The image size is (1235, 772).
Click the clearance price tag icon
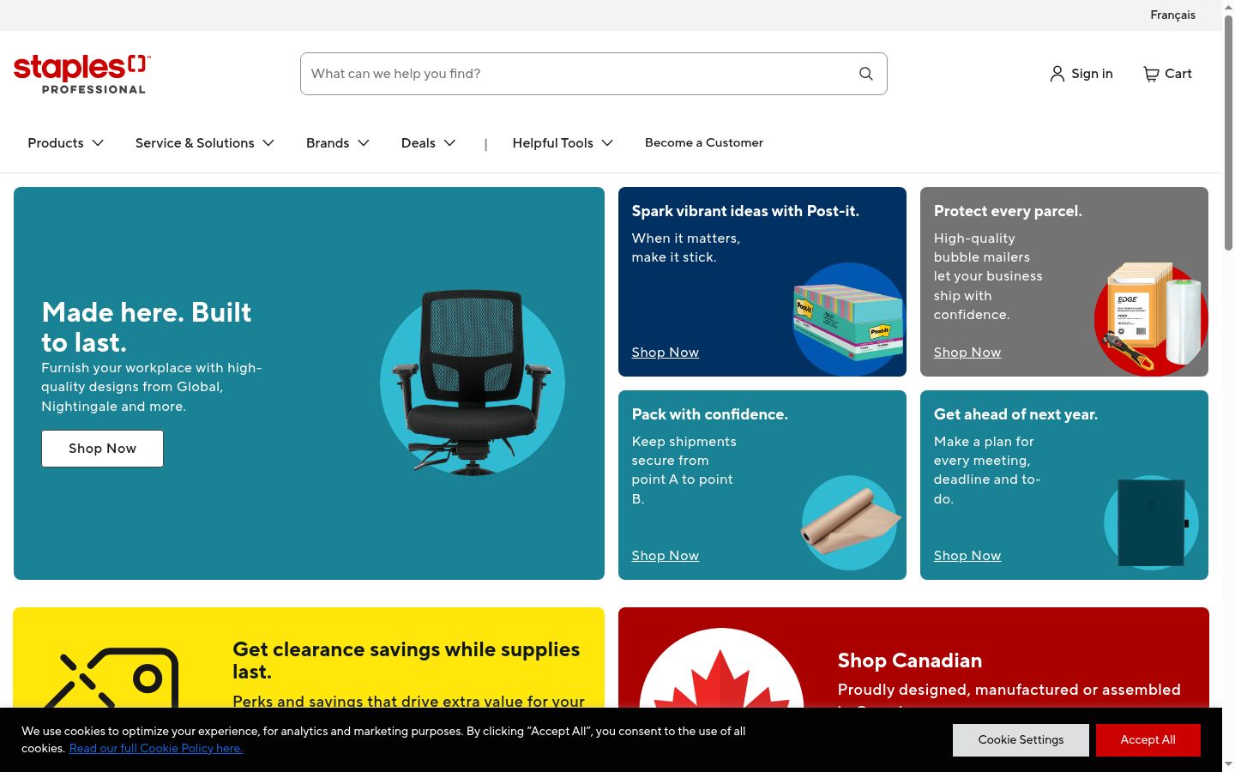111,679
